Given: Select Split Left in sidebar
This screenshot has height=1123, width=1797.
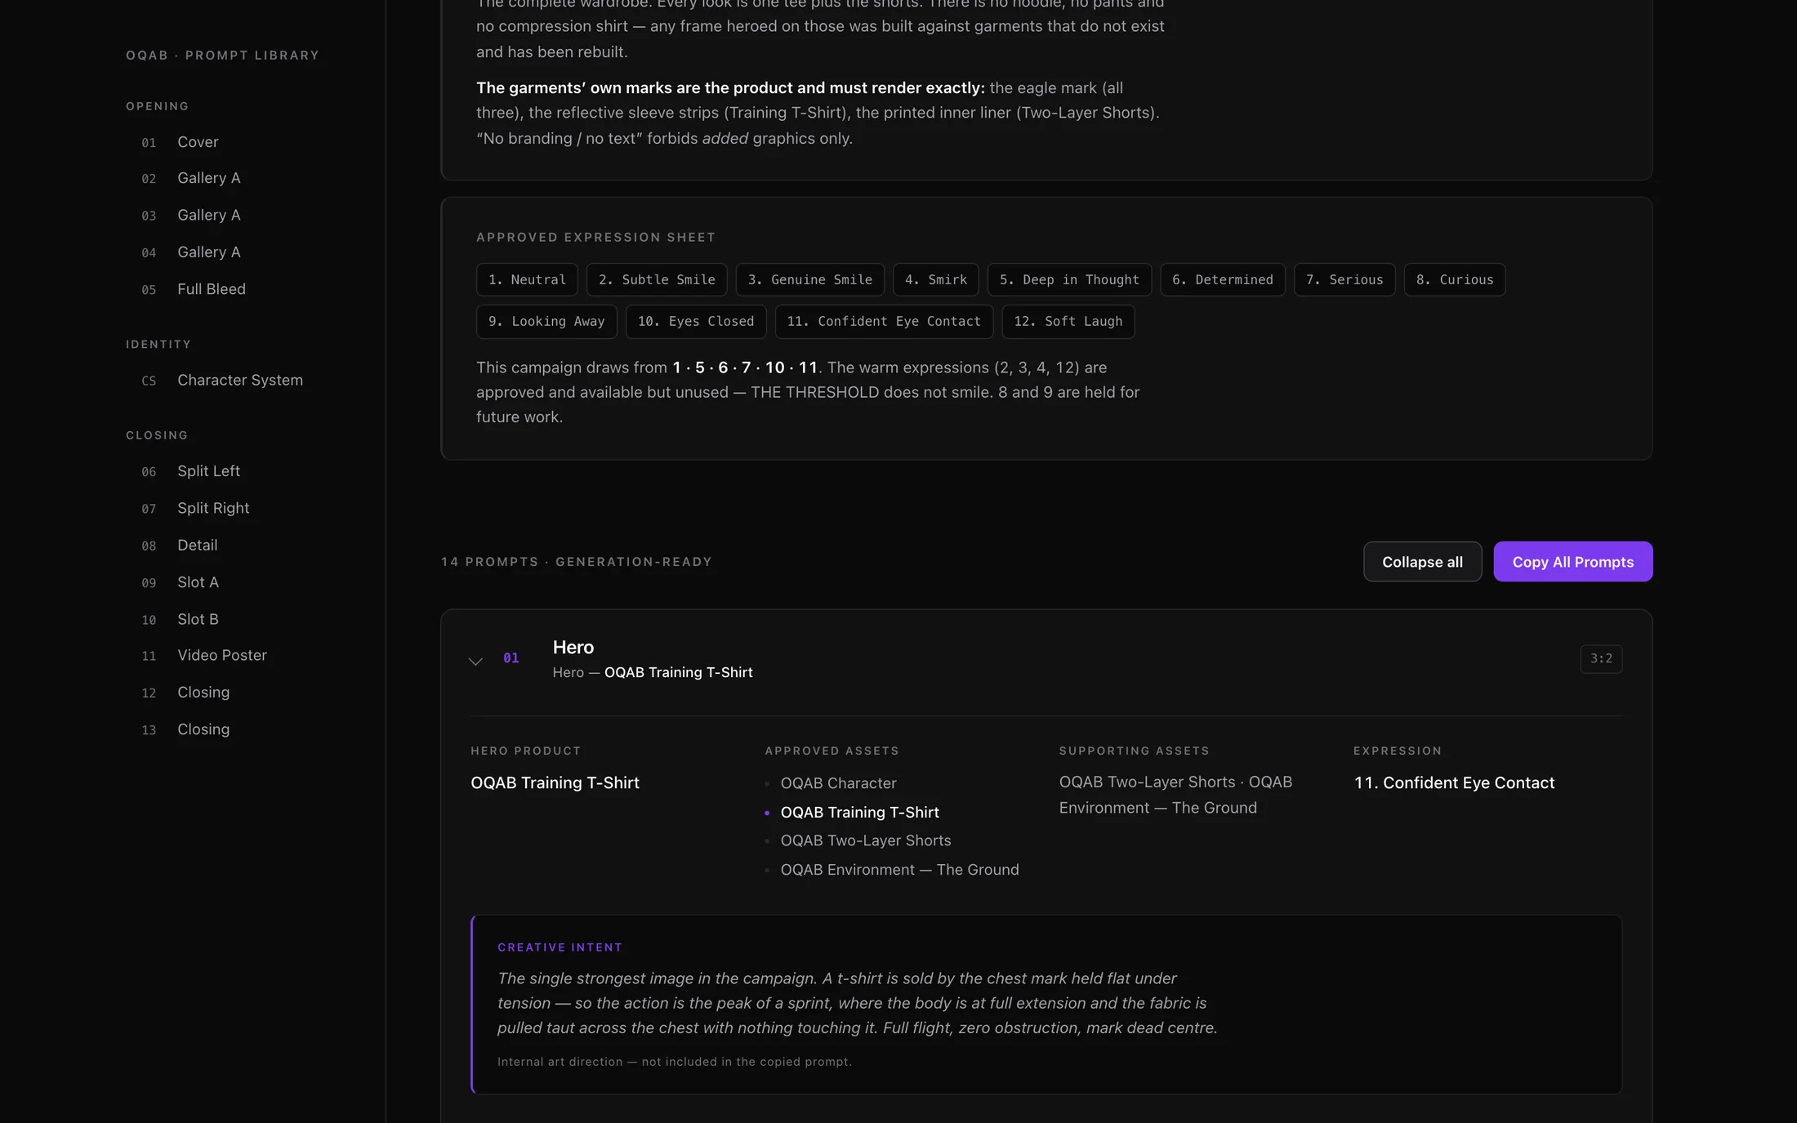Looking at the screenshot, I should click(x=208, y=471).
